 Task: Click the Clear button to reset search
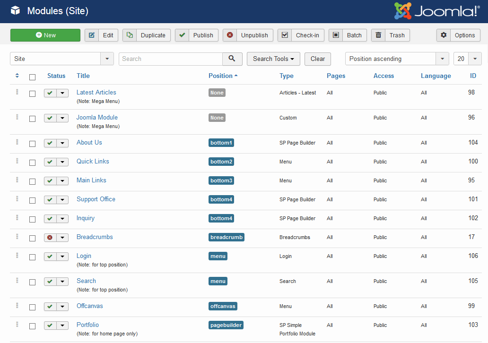click(x=317, y=59)
